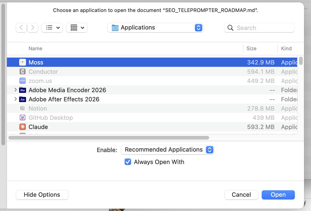The width and height of the screenshot is (311, 211).
Task: Click the GitHub Desktop app icon
Action: [23, 118]
